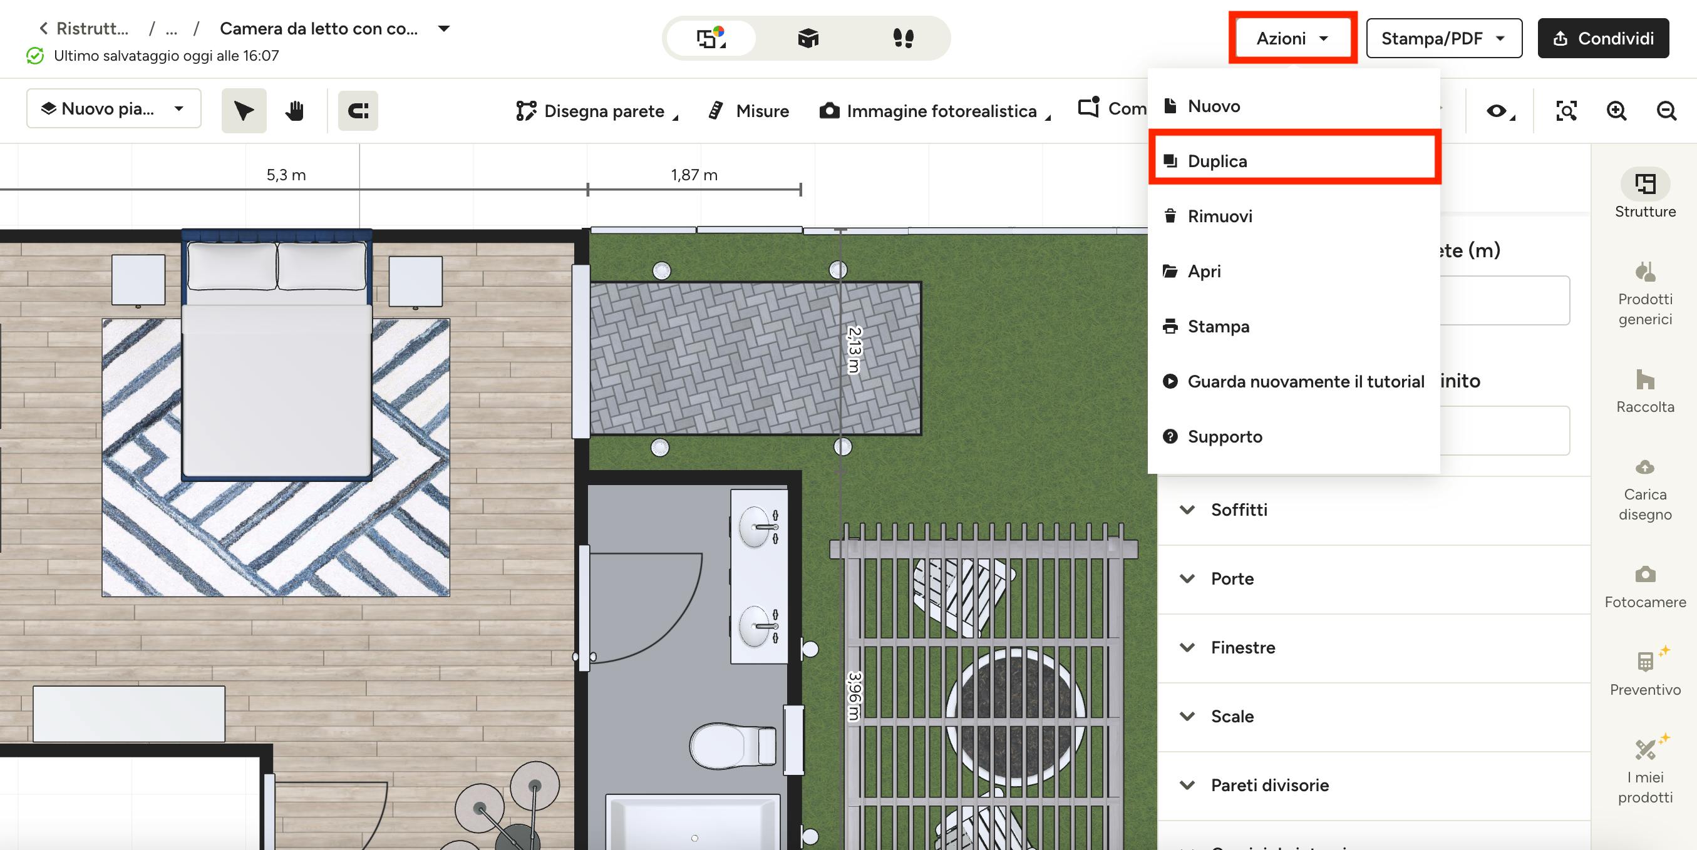Open Disegna parete wall drawing tool
The image size is (1697, 850).
click(x=597, y=111)
